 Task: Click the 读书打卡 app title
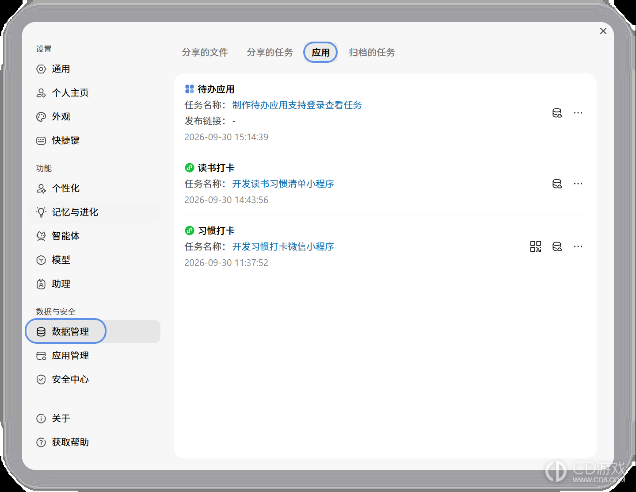216,168
